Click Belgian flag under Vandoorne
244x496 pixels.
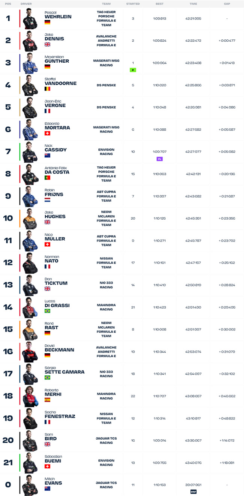click(47, 89)
